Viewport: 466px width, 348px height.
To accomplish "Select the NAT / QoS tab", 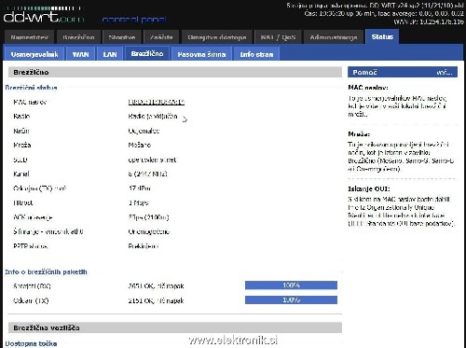I will pyautogui.click(x=278, y=37).
